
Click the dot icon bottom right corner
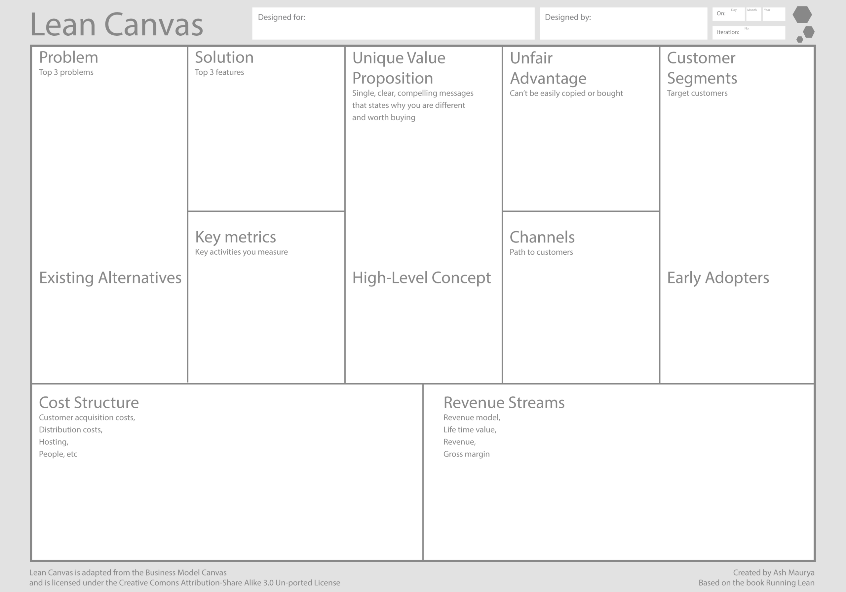coord(800,37)
